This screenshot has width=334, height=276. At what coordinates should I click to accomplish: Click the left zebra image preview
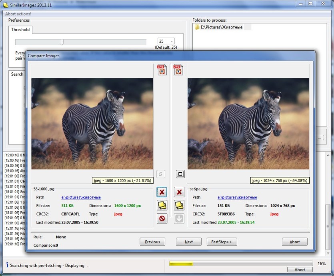[92, 124]
